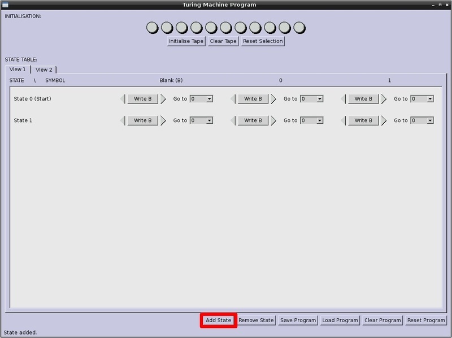Click right arrow for State 0 symbol 1
The width and height of the screenshot is (452, 338).
pos(384,99)
